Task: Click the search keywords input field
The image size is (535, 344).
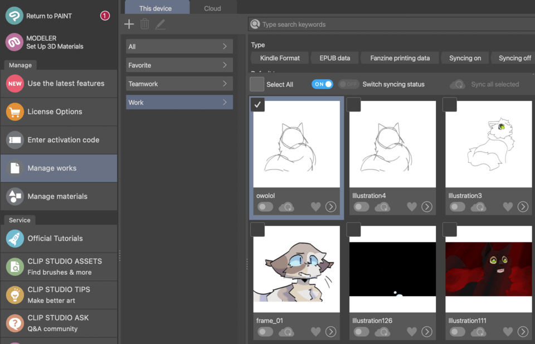Action: (x=391, y=24)
